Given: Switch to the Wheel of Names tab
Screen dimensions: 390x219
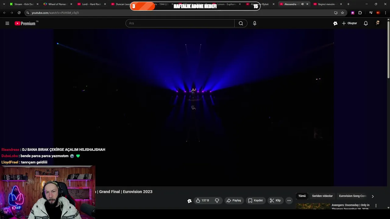Looking at the screenshot, I should (57, 4).
